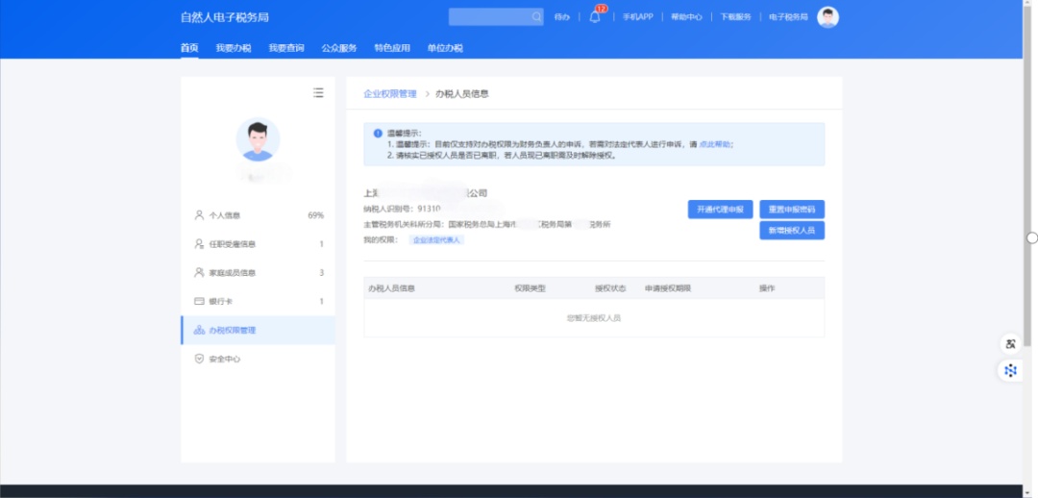
Task: Click the blue hexagon assistant icon
Action: pyautogui.click(x=1010, y=370)
